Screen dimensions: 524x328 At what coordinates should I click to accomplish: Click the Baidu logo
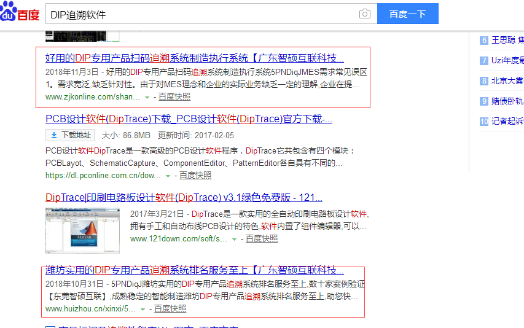coord(20,14)
